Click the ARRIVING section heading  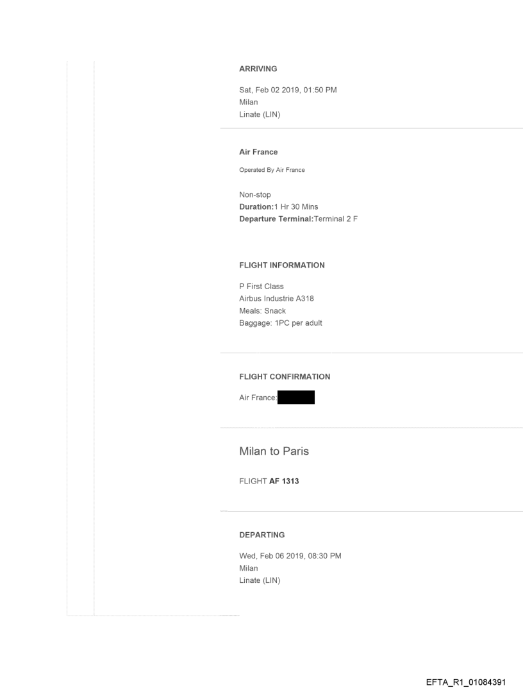[258, 69]
